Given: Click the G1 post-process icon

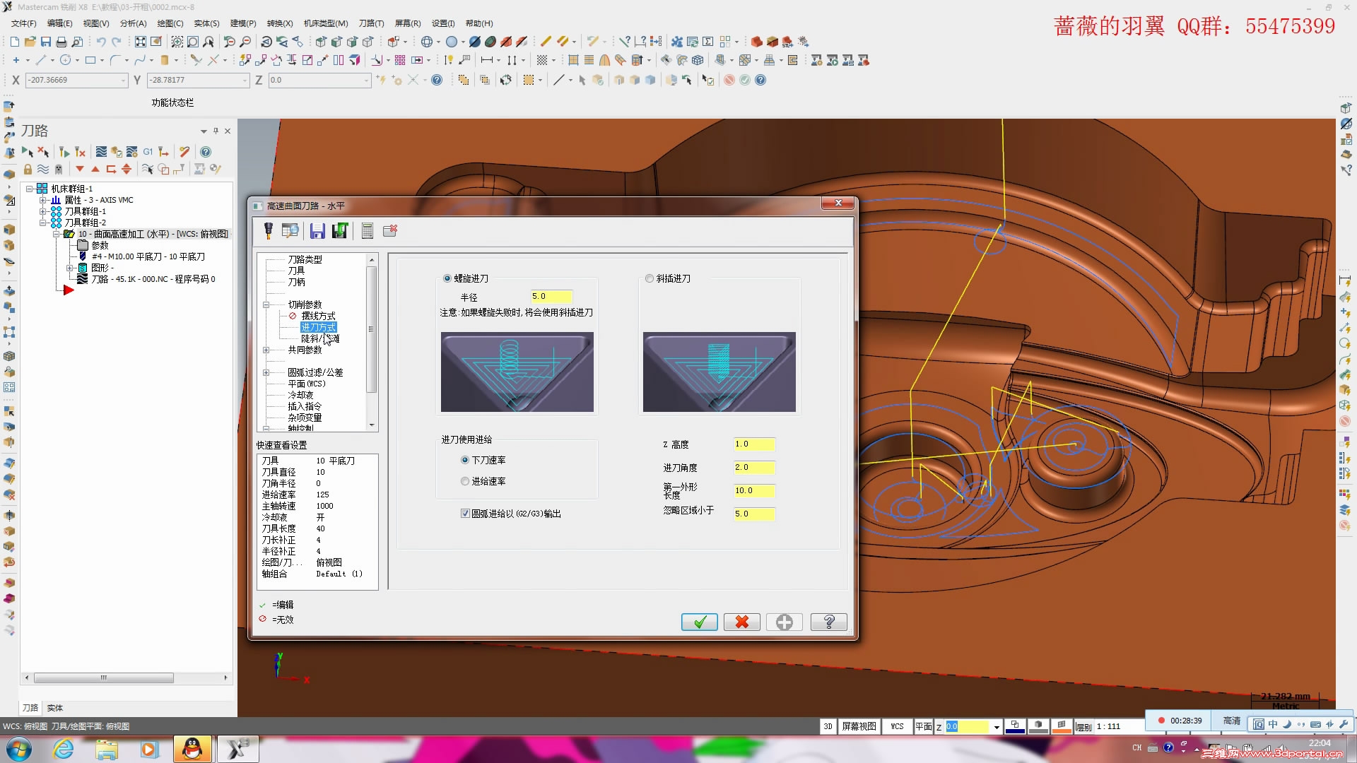Looking at the screenshot, I should (x=148, y=152).
